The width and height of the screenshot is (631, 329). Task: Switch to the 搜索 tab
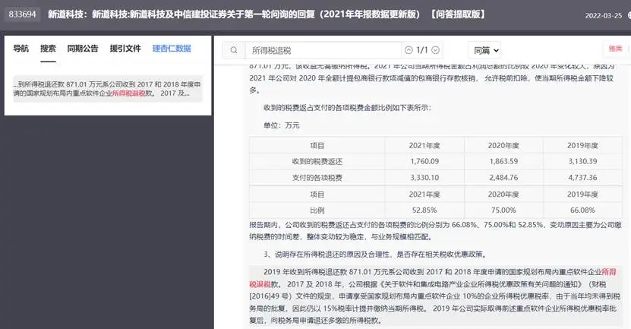pos(48,49)
